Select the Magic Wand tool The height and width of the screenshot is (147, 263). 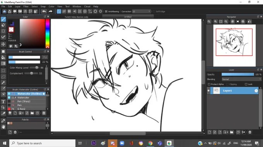click(x=3, y=83)
